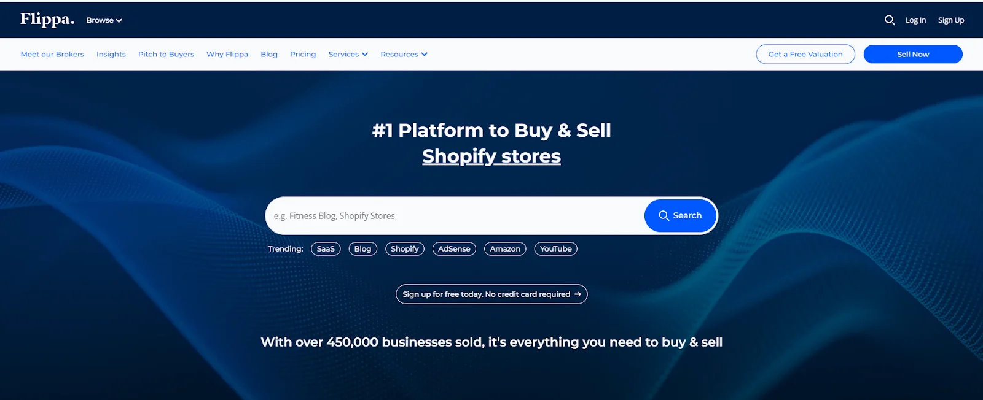Open Why Flippa page
This screenshot has width=983, height=400.
227,54
